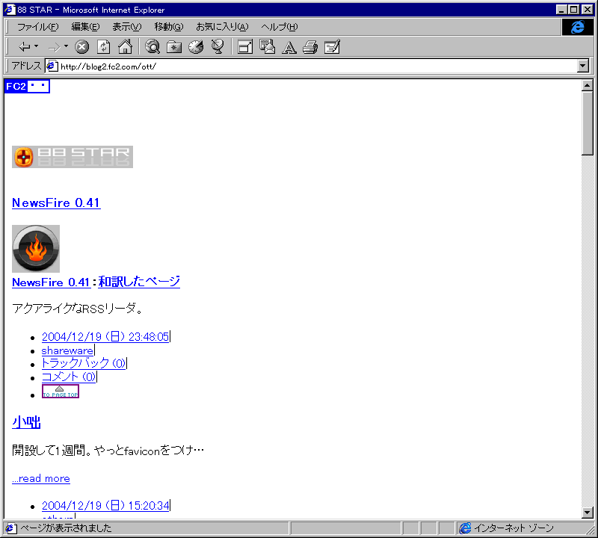Click the vertical scrollbar thumb
Image resolution: width=598 pixels, height=538 pixels.
click(x=588, y=123)
